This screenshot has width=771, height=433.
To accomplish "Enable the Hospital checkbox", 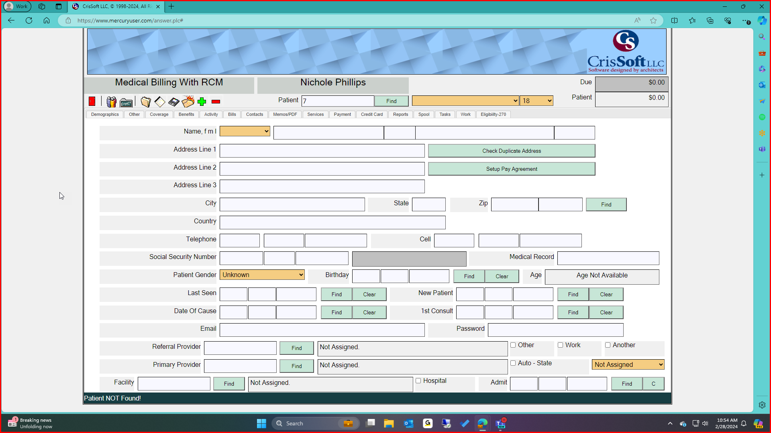I will pyautogui.click(x=418, y=381).
